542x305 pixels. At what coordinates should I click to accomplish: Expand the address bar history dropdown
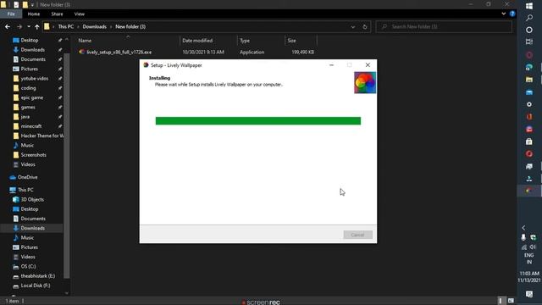click(x=352, y=26)
